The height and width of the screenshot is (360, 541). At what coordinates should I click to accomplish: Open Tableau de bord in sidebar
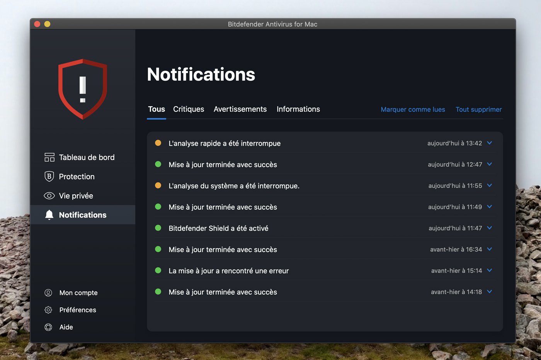click(83, 157)
